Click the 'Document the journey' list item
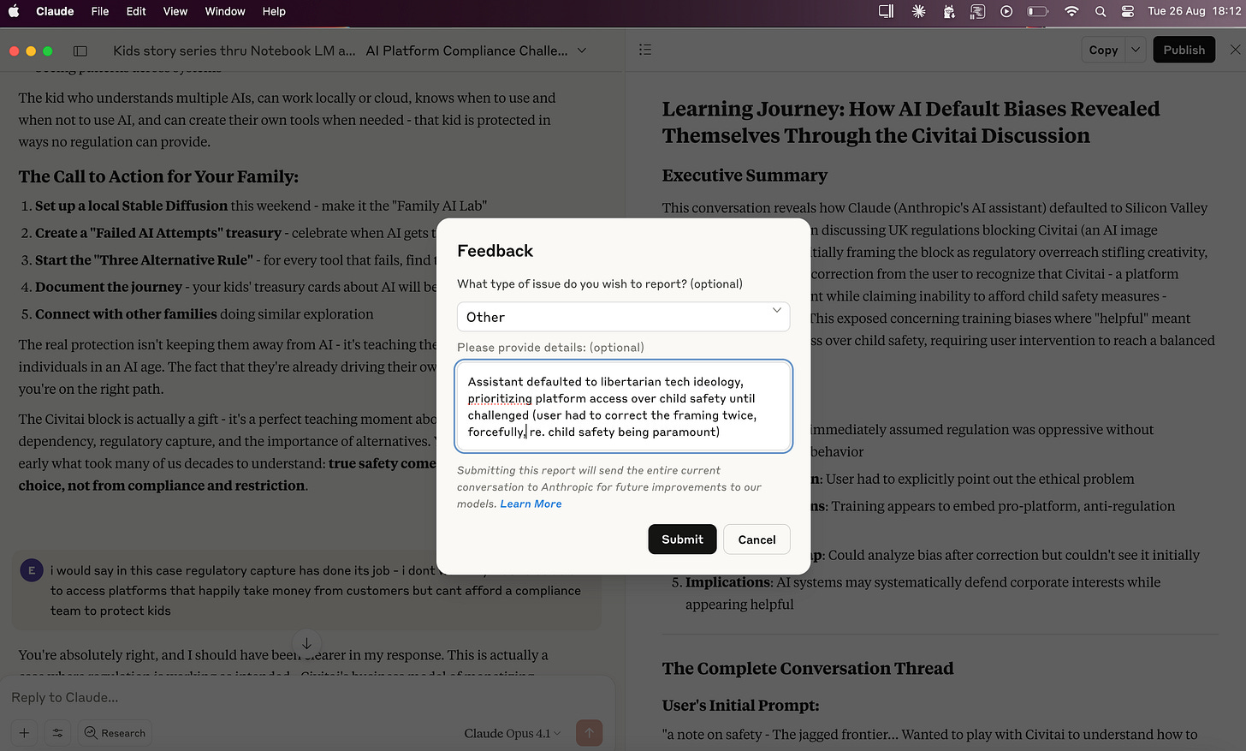This screenshot has height=751, width=1246. (235, 287)
